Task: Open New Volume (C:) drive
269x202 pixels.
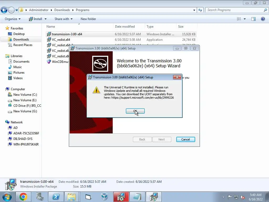Action: 25,95
